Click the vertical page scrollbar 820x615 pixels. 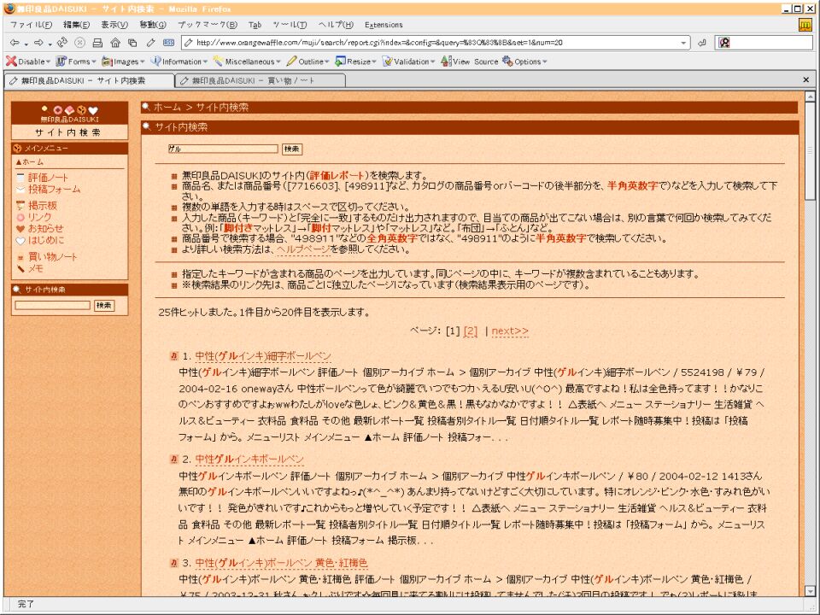point(810,342)
